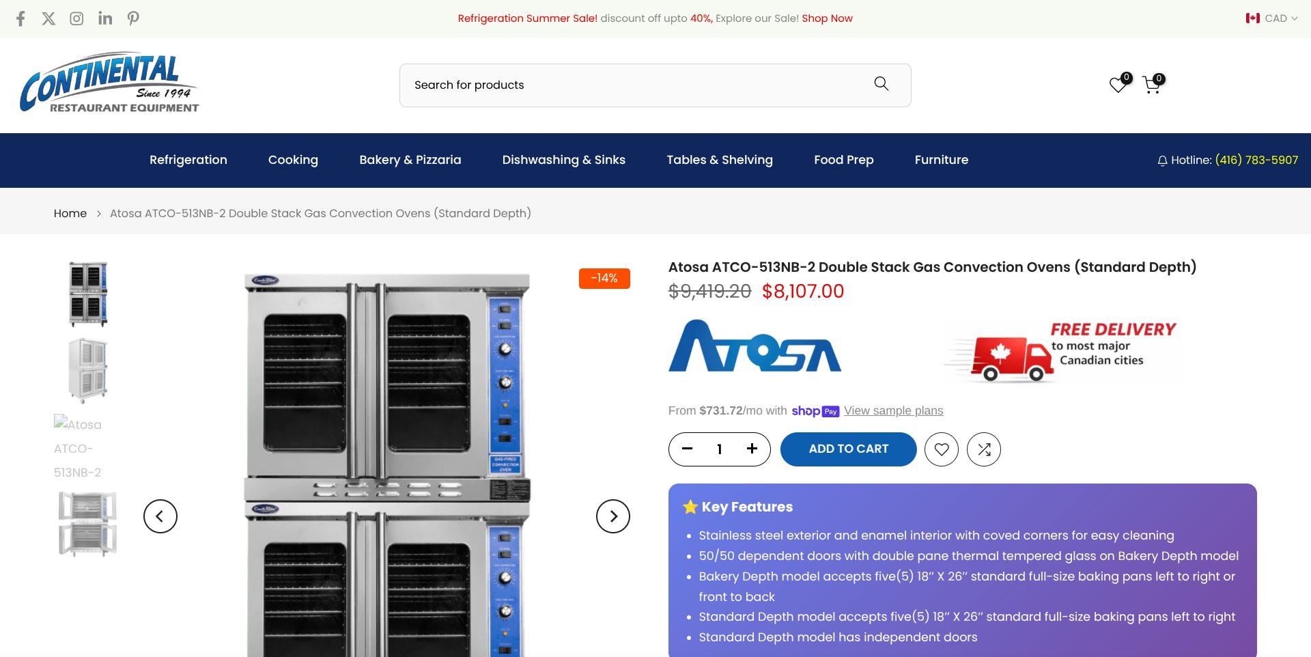
Task: Click the Shop Now sale link
Action: point(827,18)
